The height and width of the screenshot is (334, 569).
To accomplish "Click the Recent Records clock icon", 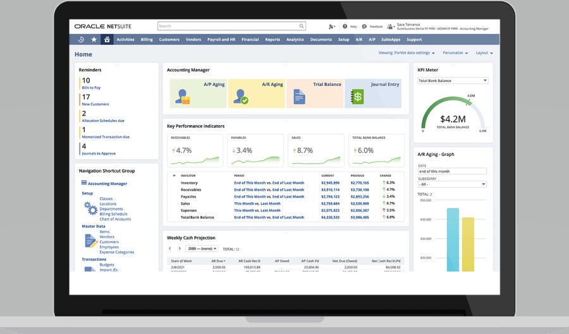I will point(81,39).
